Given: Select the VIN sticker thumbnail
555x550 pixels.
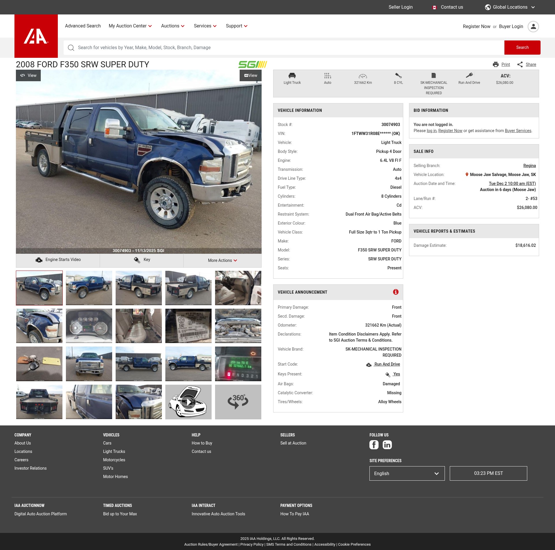Looking at the screenshot, I should [x=188, y=326].
